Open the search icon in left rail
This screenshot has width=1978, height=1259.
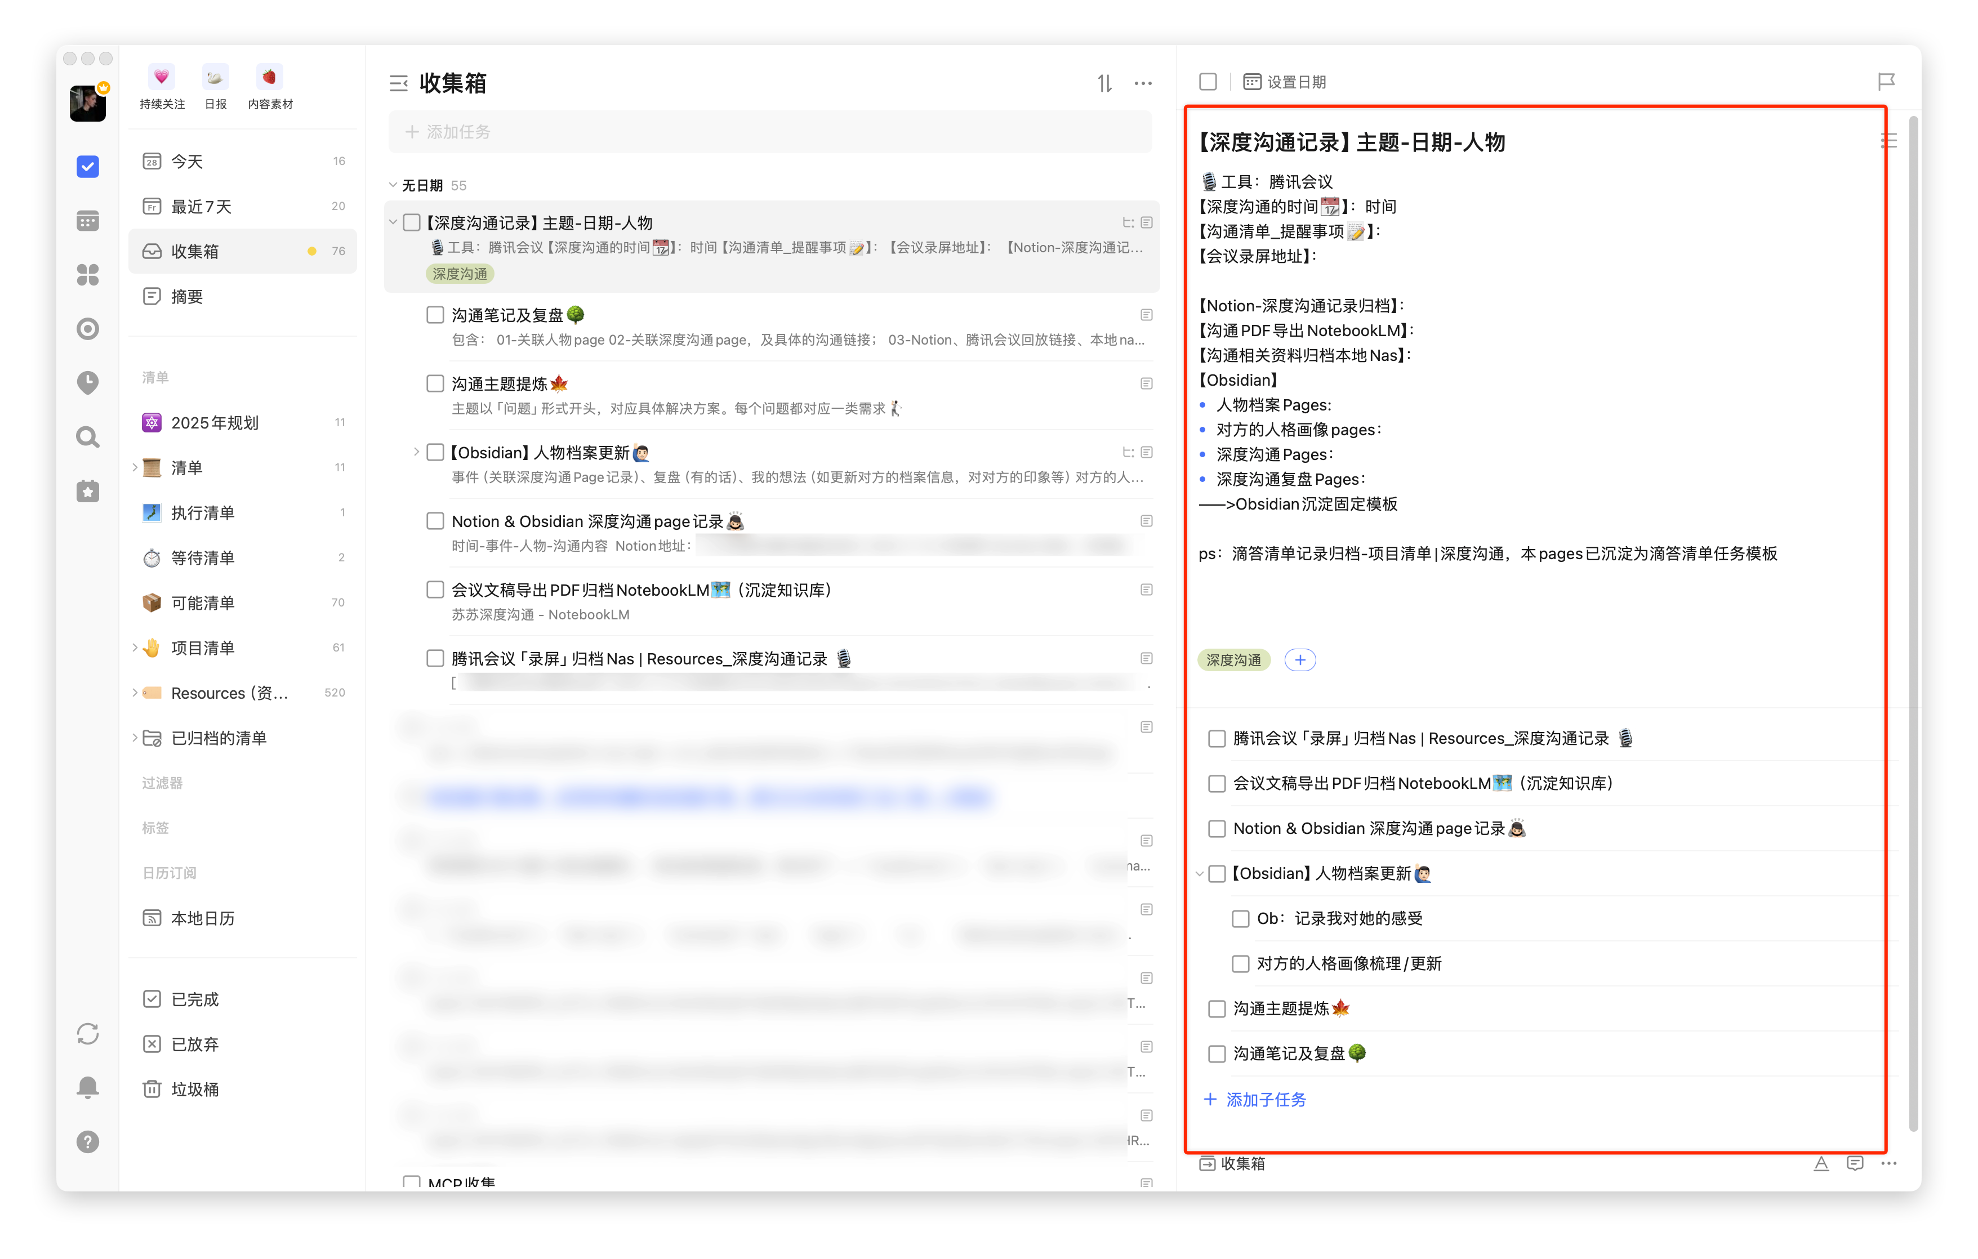[88, 437]
